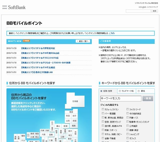Viewport: 160px width, 142px height.
Task: Check the 列車・バス checkbox
Action: pos(127,117)
